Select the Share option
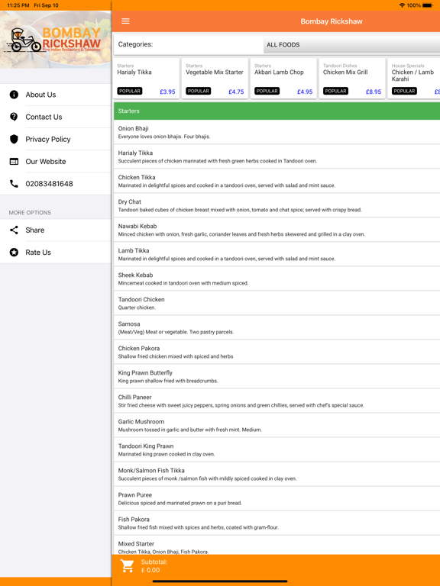440x586 pixels. 55,230
